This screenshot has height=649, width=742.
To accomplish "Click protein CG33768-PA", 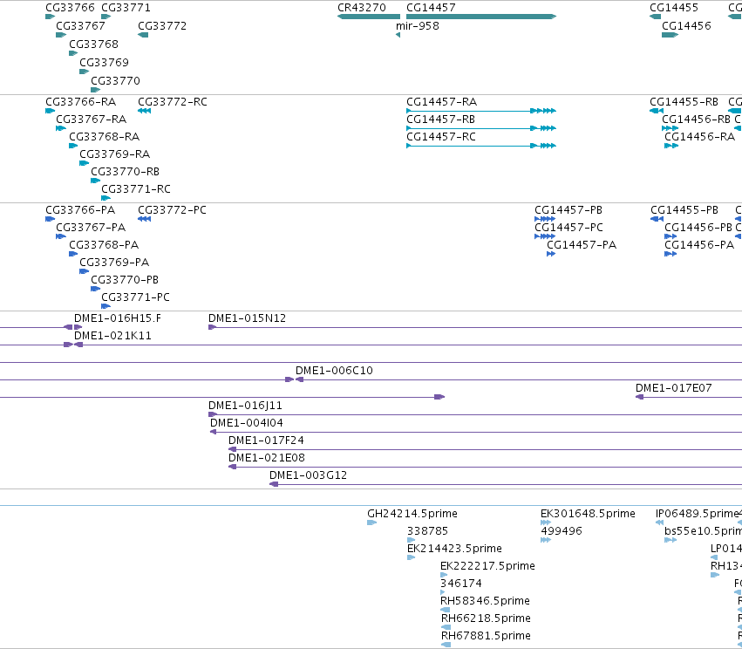I will pos(104,245).
